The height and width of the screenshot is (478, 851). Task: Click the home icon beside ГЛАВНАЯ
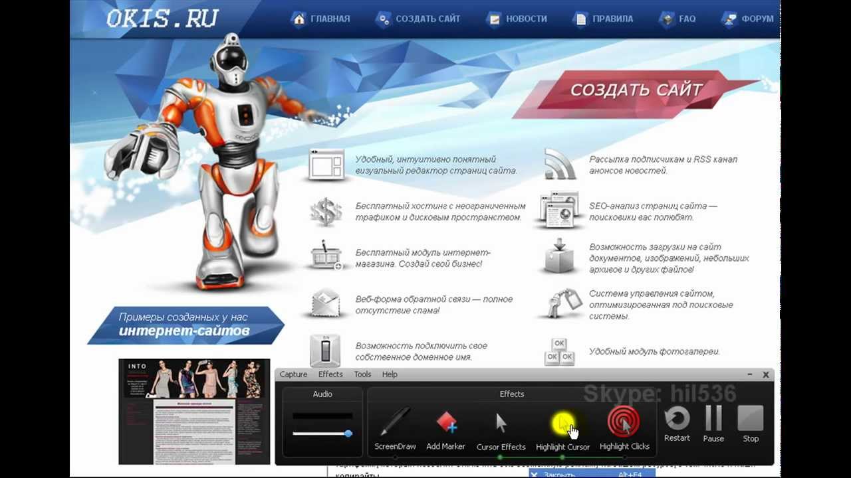coord(299,19)
